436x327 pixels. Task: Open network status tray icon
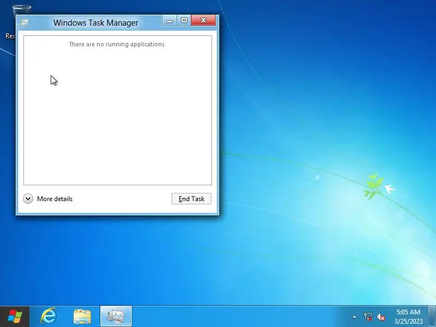tap(368, 317)
